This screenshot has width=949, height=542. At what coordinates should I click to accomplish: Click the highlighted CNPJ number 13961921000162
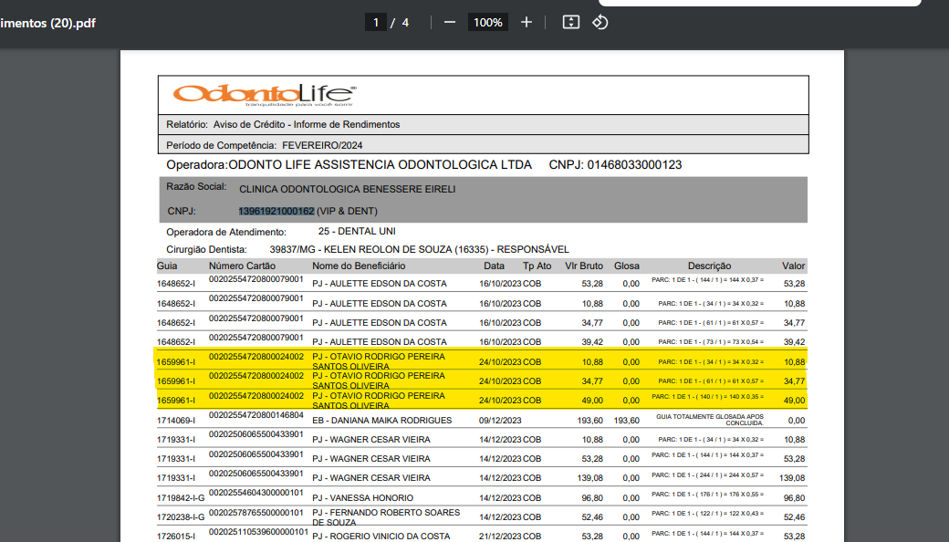(276, 212)
